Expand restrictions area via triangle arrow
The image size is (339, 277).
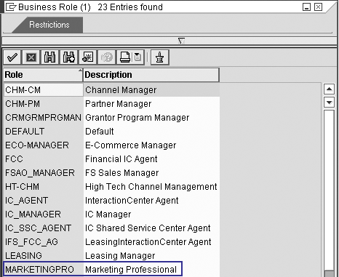click(181, 41)
